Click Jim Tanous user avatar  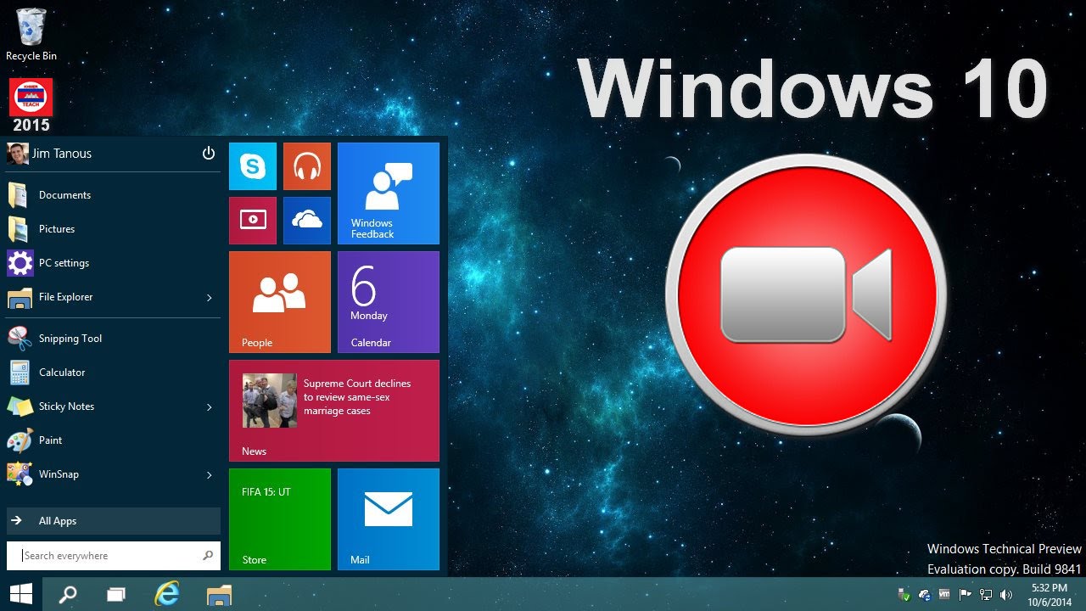pyautogui.click(x=18, y=154)
